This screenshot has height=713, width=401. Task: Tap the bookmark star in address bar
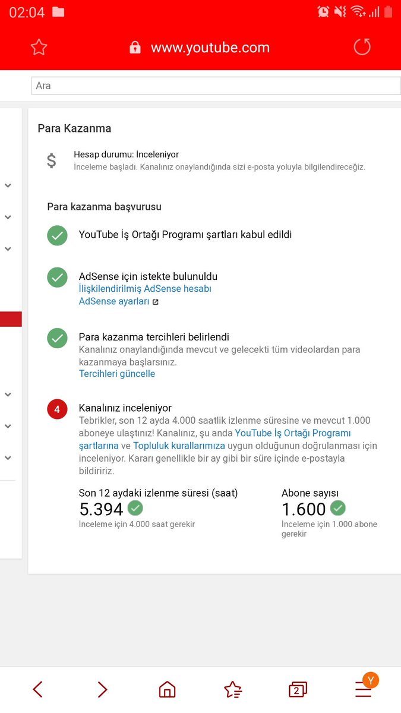coord(39,48)
